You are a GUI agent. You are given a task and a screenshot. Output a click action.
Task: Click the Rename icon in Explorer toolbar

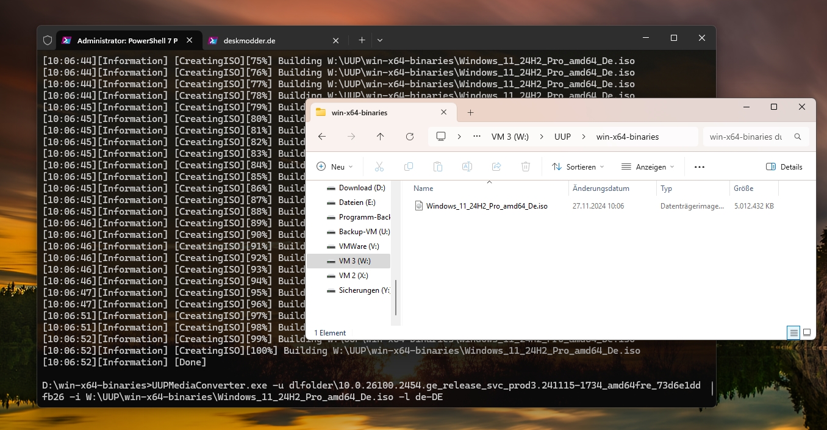coord(467,167)
